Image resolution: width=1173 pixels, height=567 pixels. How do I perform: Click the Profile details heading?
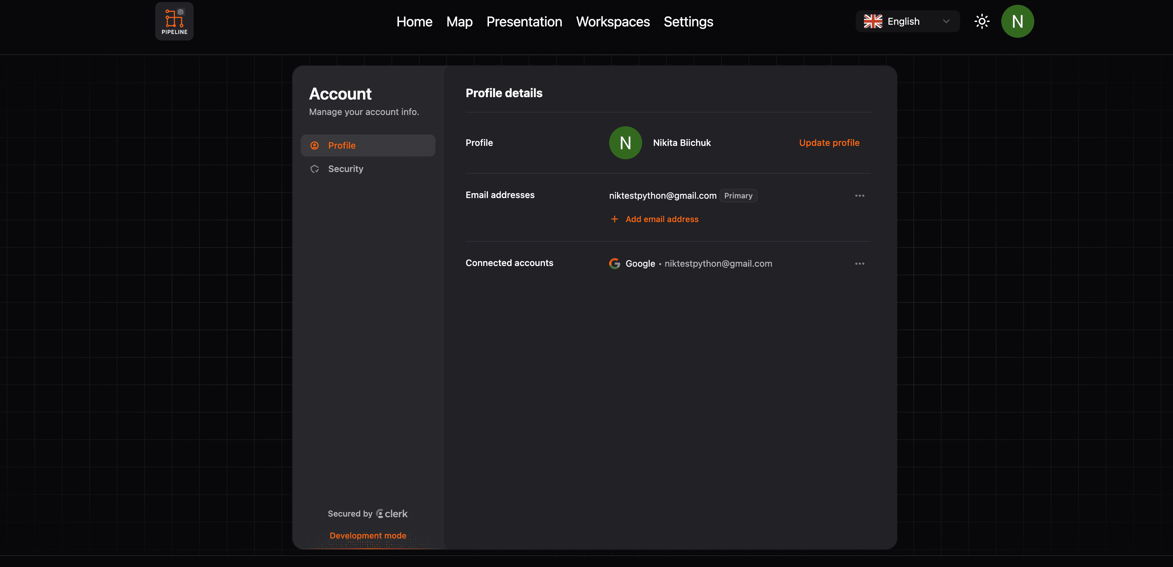504,93
